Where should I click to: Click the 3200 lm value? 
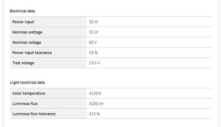tap(96, 104)
